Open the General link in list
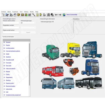The height and width of the screenshot is (105, 105). coord(8,42)
